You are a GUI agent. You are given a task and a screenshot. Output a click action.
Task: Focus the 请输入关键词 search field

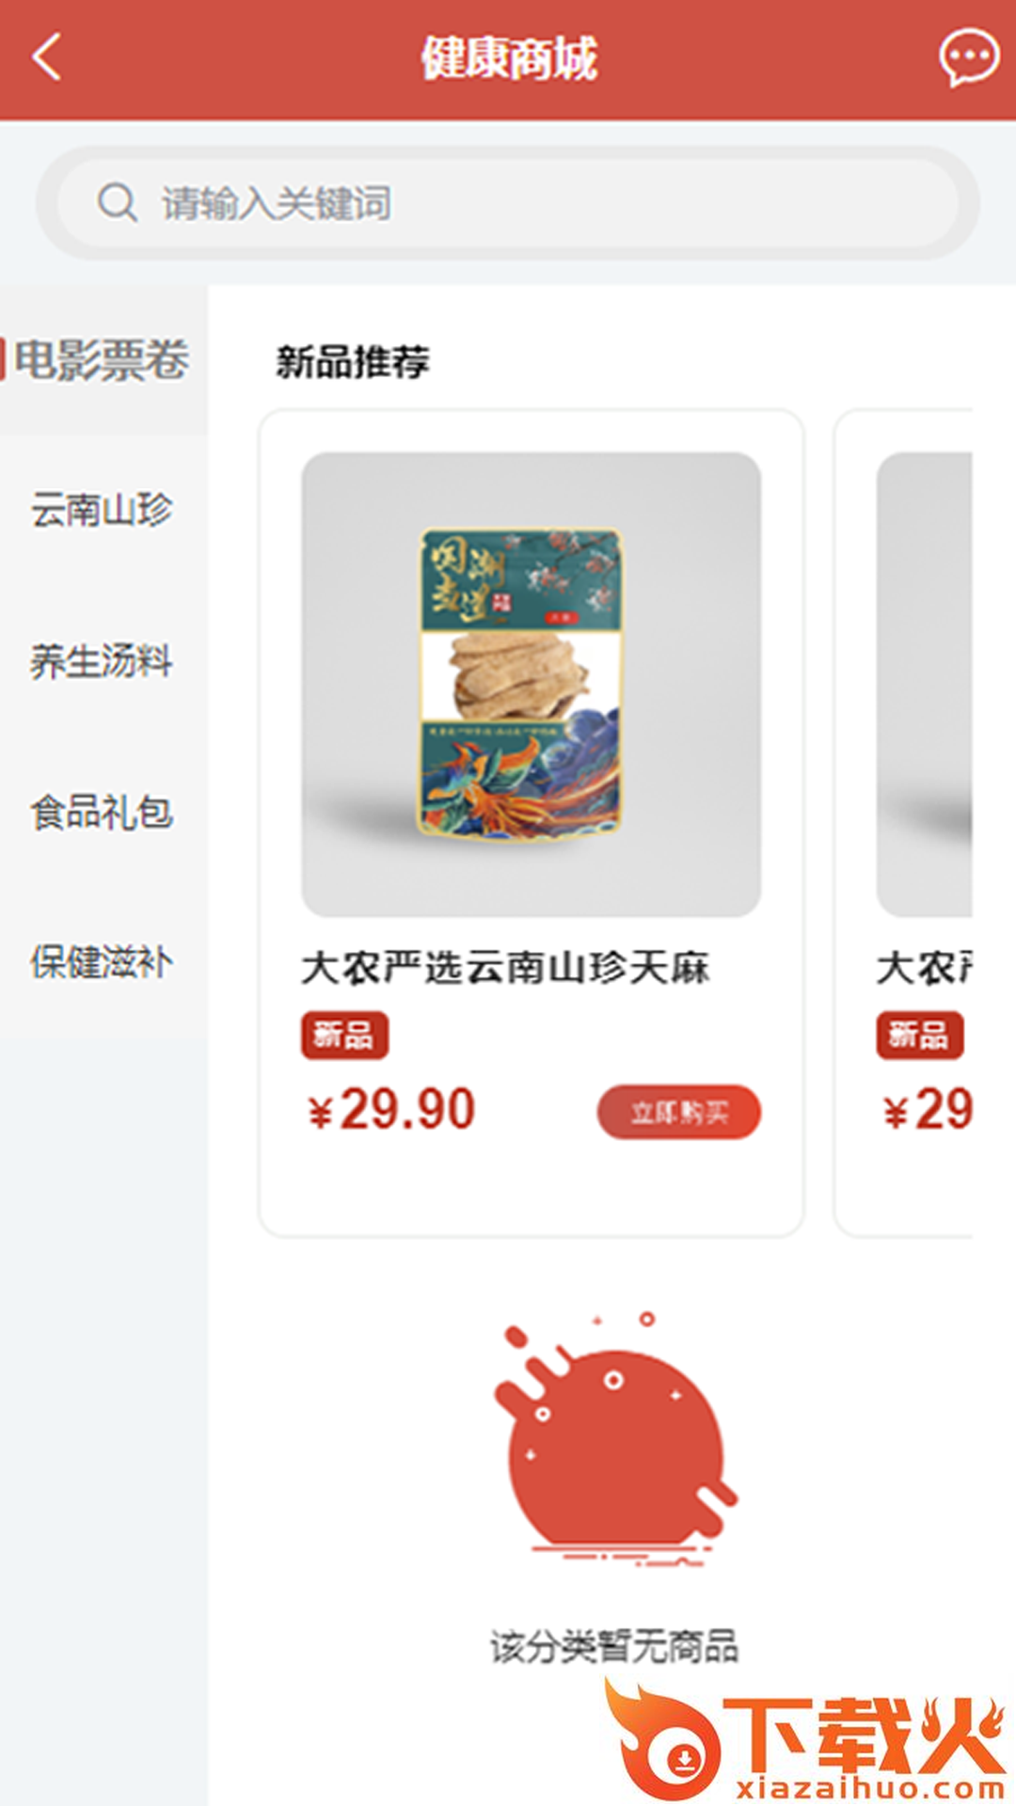508,203
